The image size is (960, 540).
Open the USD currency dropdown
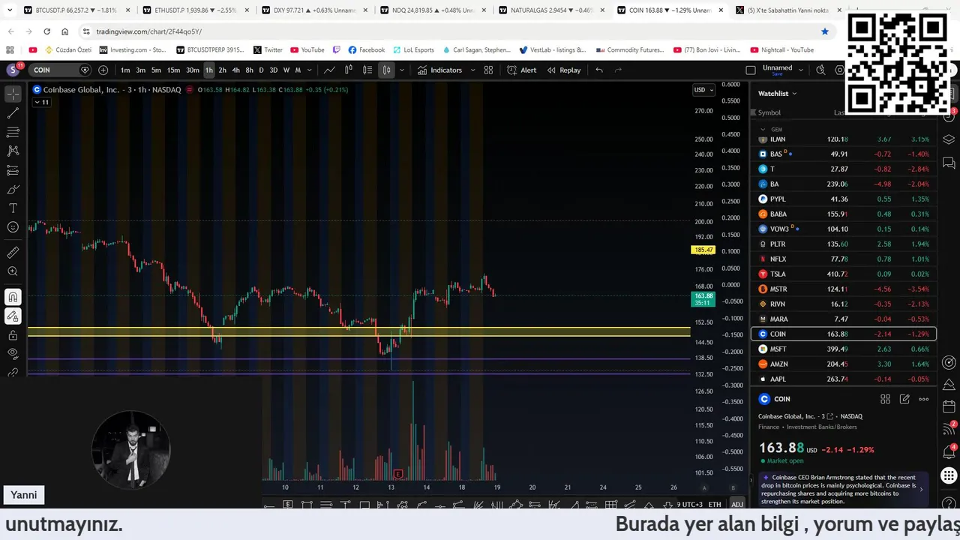pyautogui.click(x=703, y=90)
